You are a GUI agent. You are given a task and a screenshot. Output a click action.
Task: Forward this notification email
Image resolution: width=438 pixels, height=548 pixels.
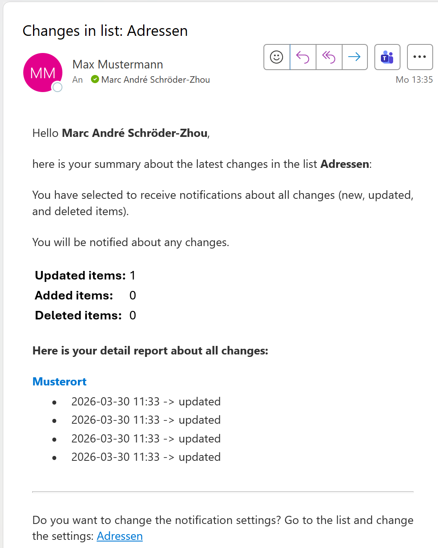pyautogui.click(x=354, y=57)
